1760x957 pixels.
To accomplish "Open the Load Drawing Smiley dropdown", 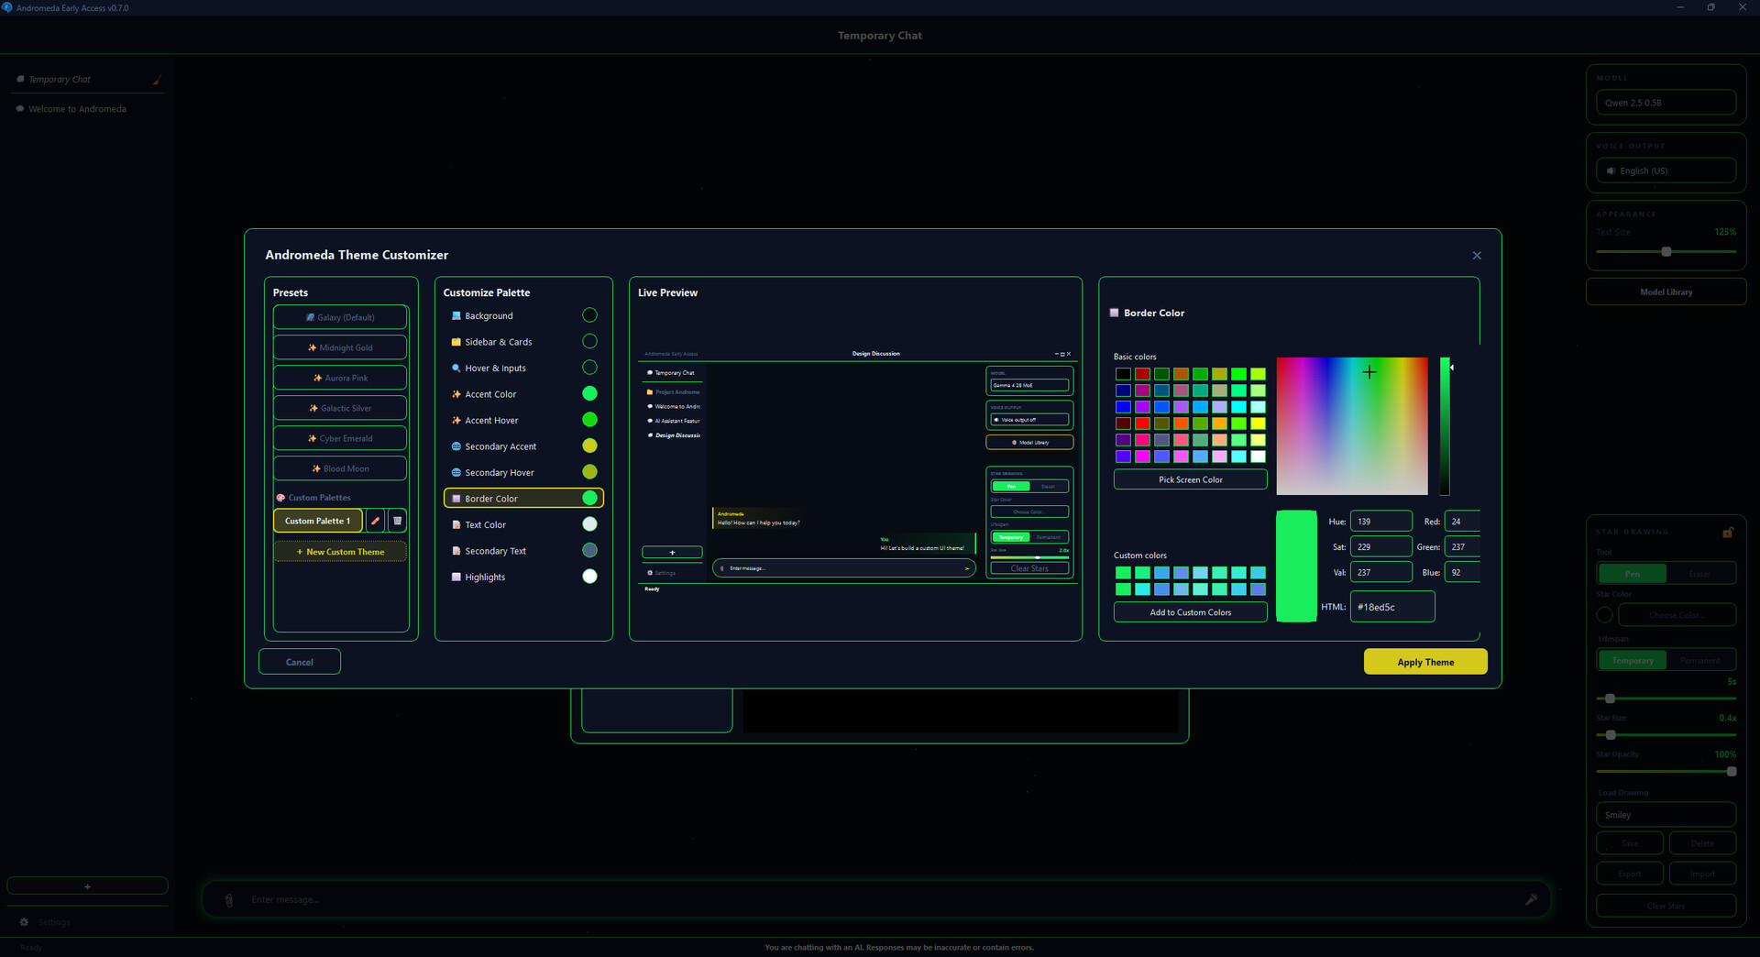I will point(1666,815).
